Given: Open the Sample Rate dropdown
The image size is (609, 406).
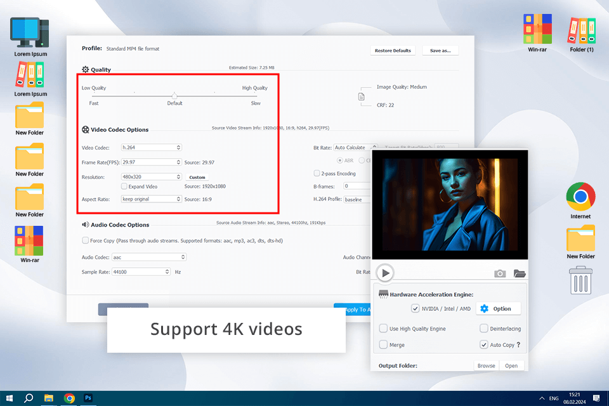Looking at the screenshot, I should (x=141, y=272).
